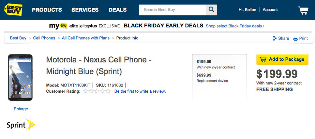315x139 pixels.
Task: Click the Hi, Kellen greeting
Action: pos(247,10)
